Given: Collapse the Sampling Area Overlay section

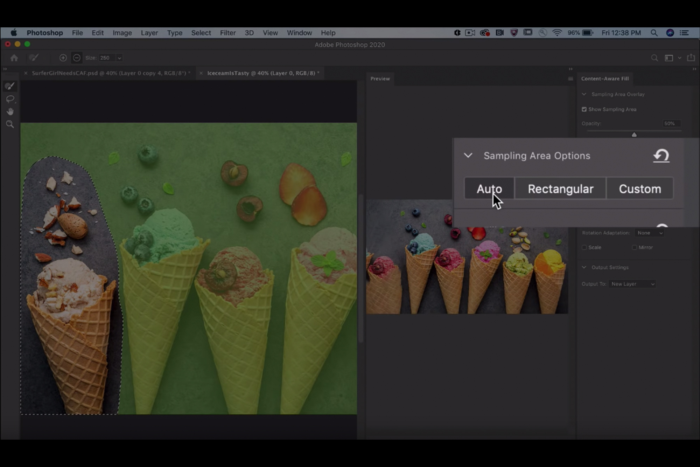Looking at the screenshot, I should tap(584, 94).
